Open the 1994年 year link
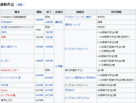 click(49, 47)
